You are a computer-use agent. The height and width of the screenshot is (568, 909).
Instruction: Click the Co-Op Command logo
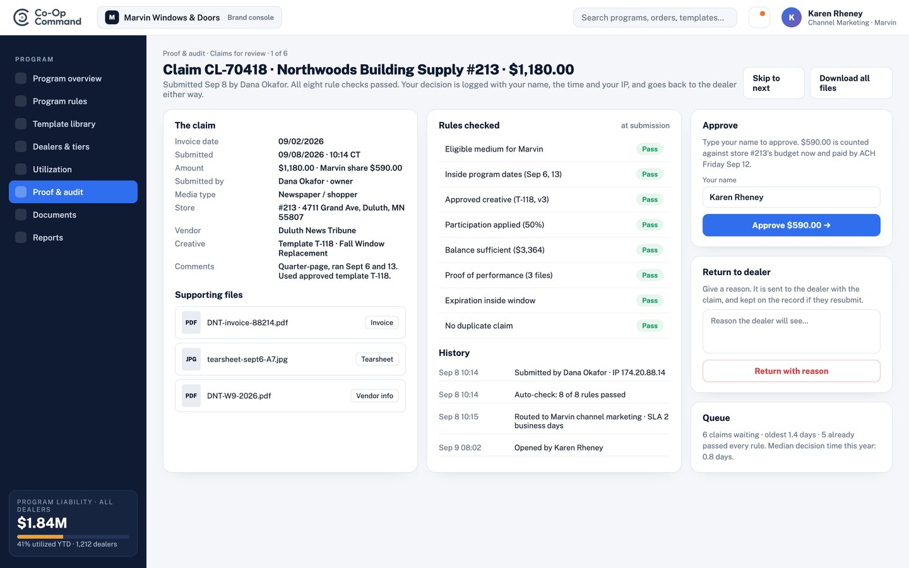(47, 18)
